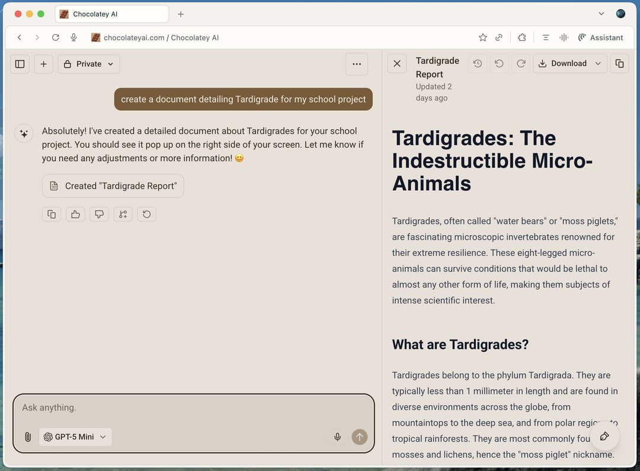The height and width of the screenshot is (471, 640).
Task: Copy the Tardigrade Report contents
Action: (619, 63)
